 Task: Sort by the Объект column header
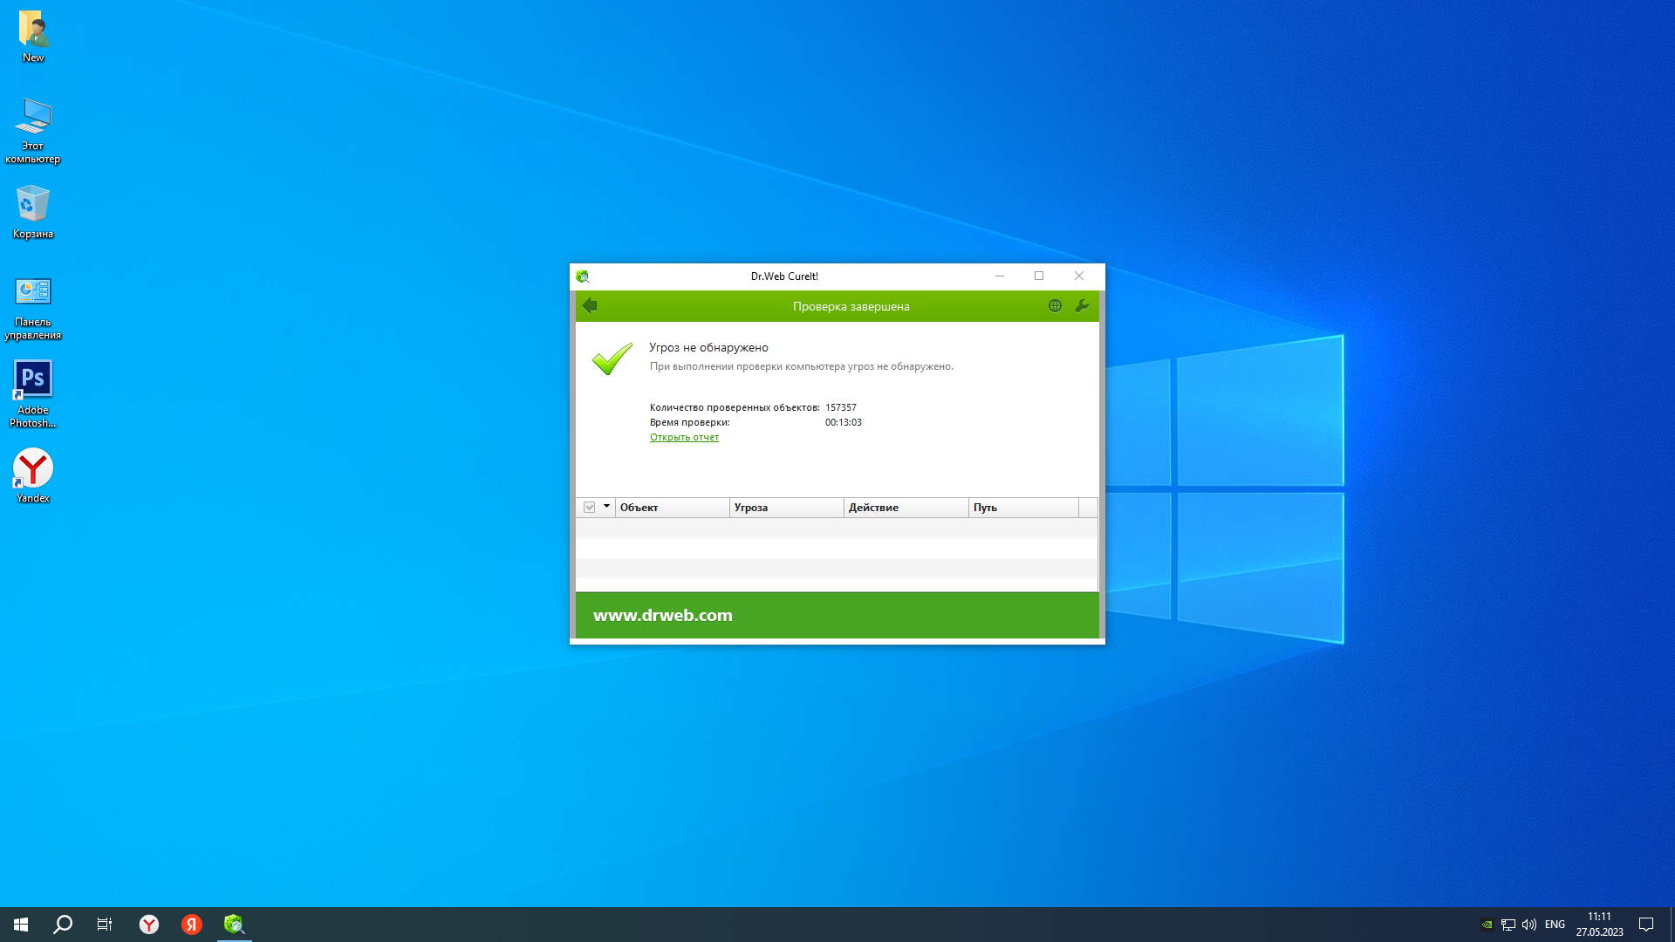[672, 508]
